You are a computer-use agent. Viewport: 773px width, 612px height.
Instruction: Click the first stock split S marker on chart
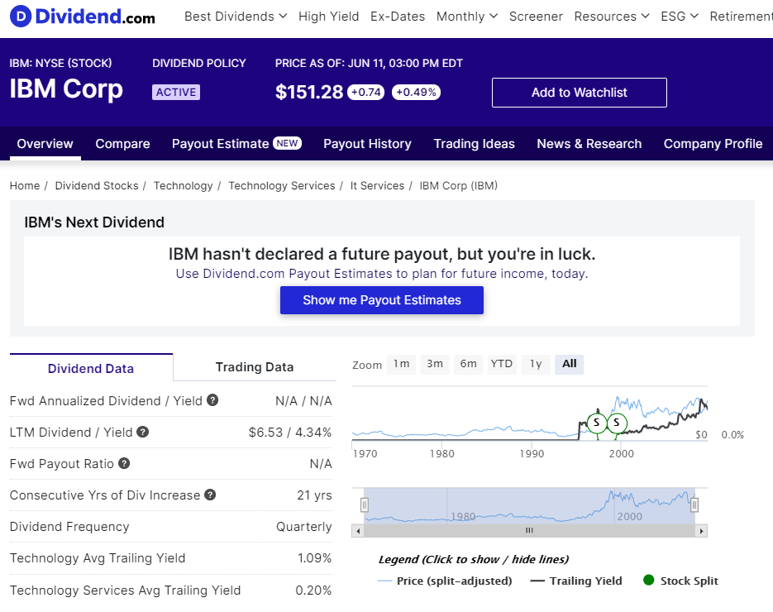coord(597,423)
